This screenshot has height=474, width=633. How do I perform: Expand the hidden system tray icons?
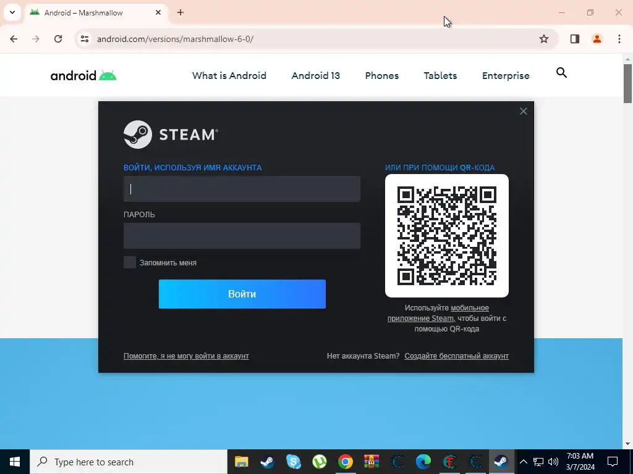tap(523, 462)
